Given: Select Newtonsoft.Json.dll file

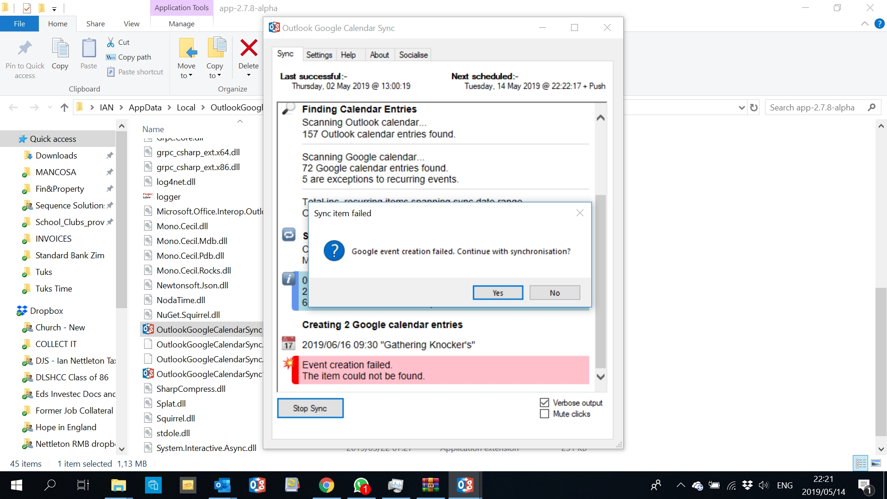Looking at the screenshot, I should tap(192, 285).
